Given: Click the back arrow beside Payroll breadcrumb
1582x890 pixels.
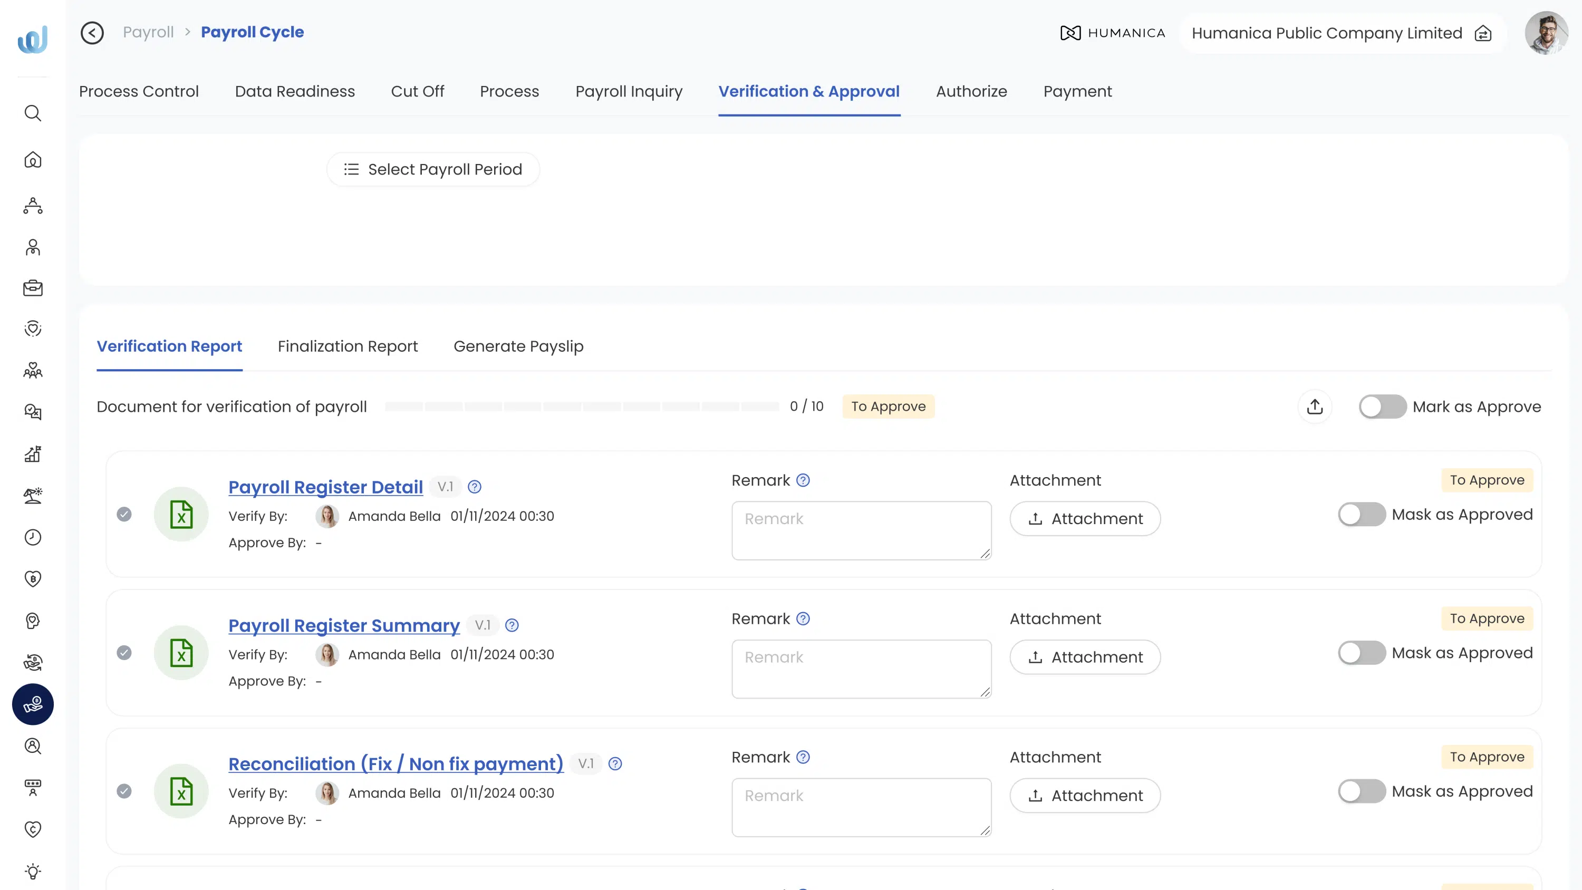Looking at the screenshot, I should click(x=92, y=33).
